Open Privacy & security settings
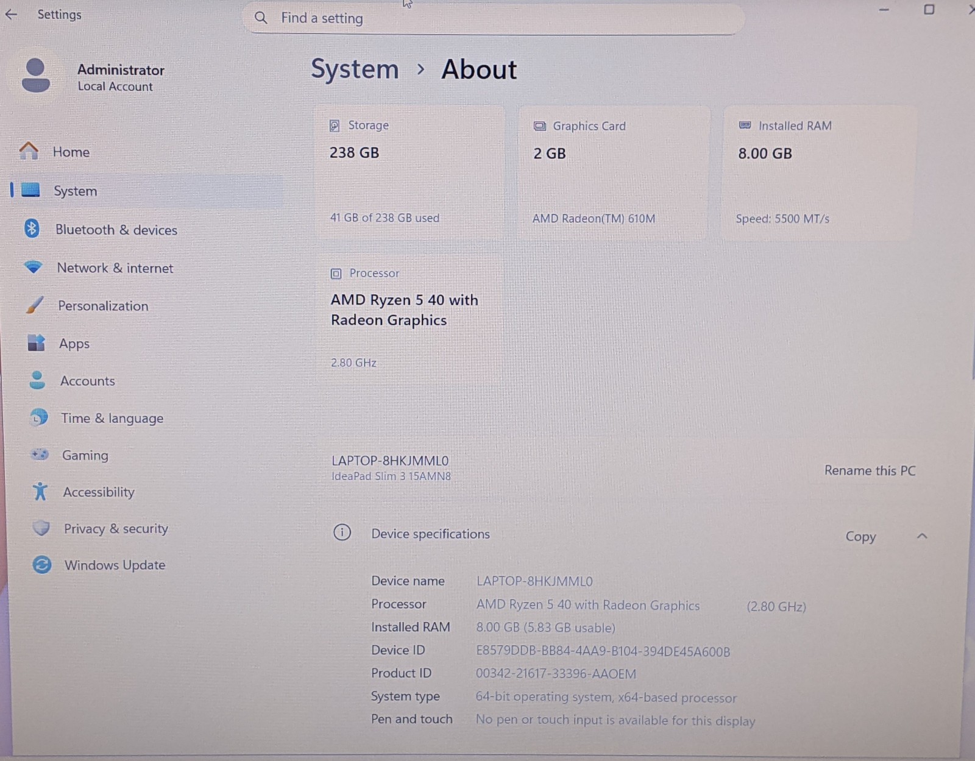 (x=116, y=528)
